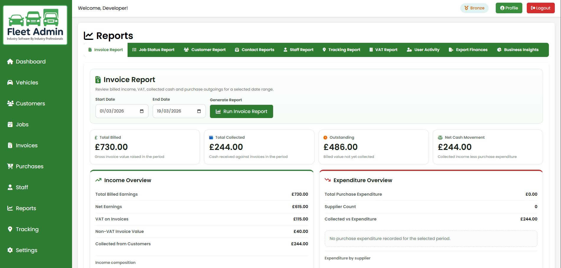Open the Contact Reports tab
This screenshot has height=268, width=561.
pos(255,50)
